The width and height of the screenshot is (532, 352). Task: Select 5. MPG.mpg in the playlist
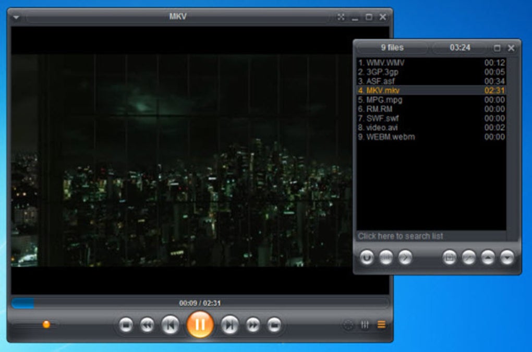pos(431,100)
